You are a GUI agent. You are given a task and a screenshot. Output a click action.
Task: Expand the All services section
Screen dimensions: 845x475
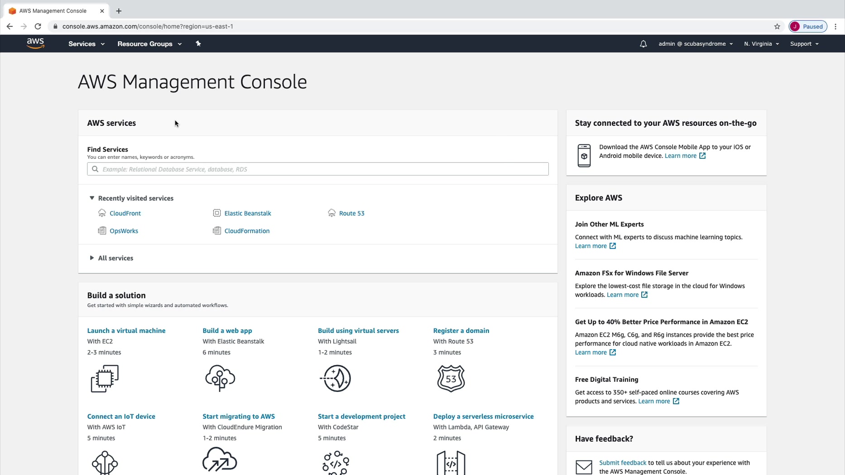tap(92, 258)
